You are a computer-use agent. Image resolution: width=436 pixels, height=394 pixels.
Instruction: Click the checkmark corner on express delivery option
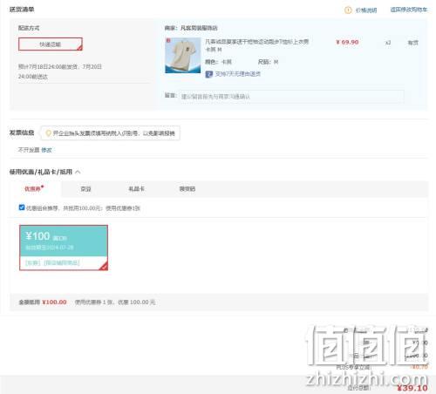(x=79, y=48)
